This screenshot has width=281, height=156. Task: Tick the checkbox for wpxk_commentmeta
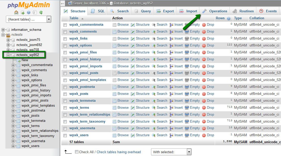click(x=65, y=25)
